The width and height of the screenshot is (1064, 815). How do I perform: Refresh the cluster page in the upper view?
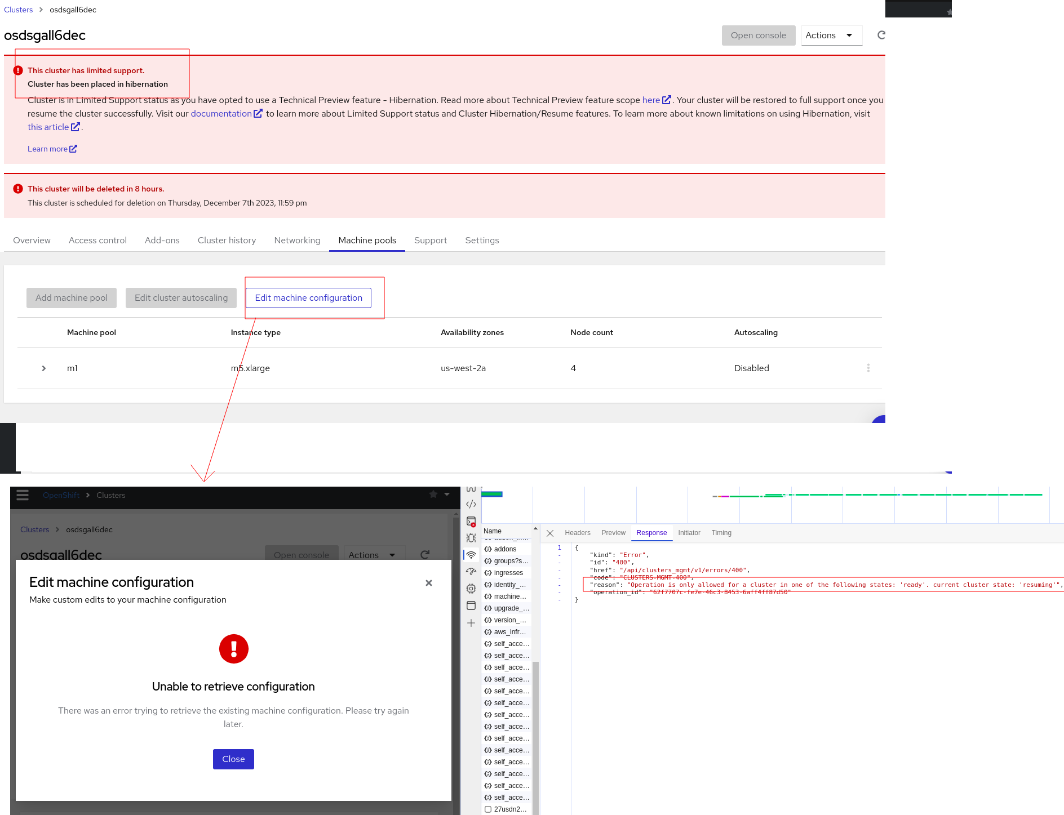[881, 35]
